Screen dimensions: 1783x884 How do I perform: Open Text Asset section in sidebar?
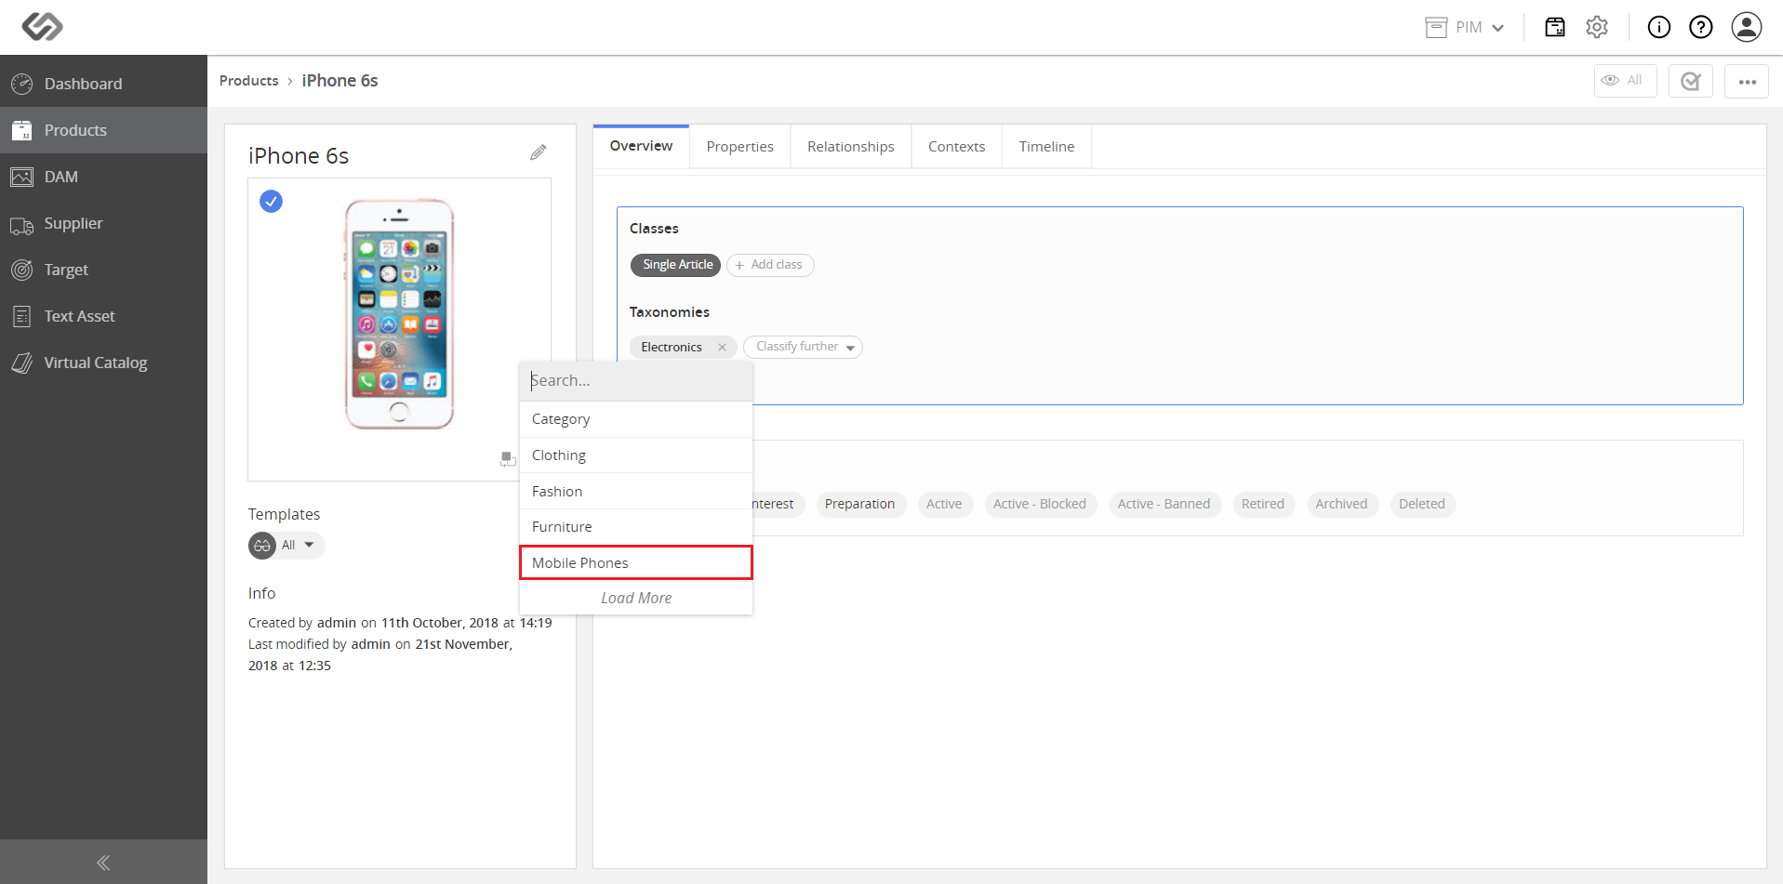(103, 316)
